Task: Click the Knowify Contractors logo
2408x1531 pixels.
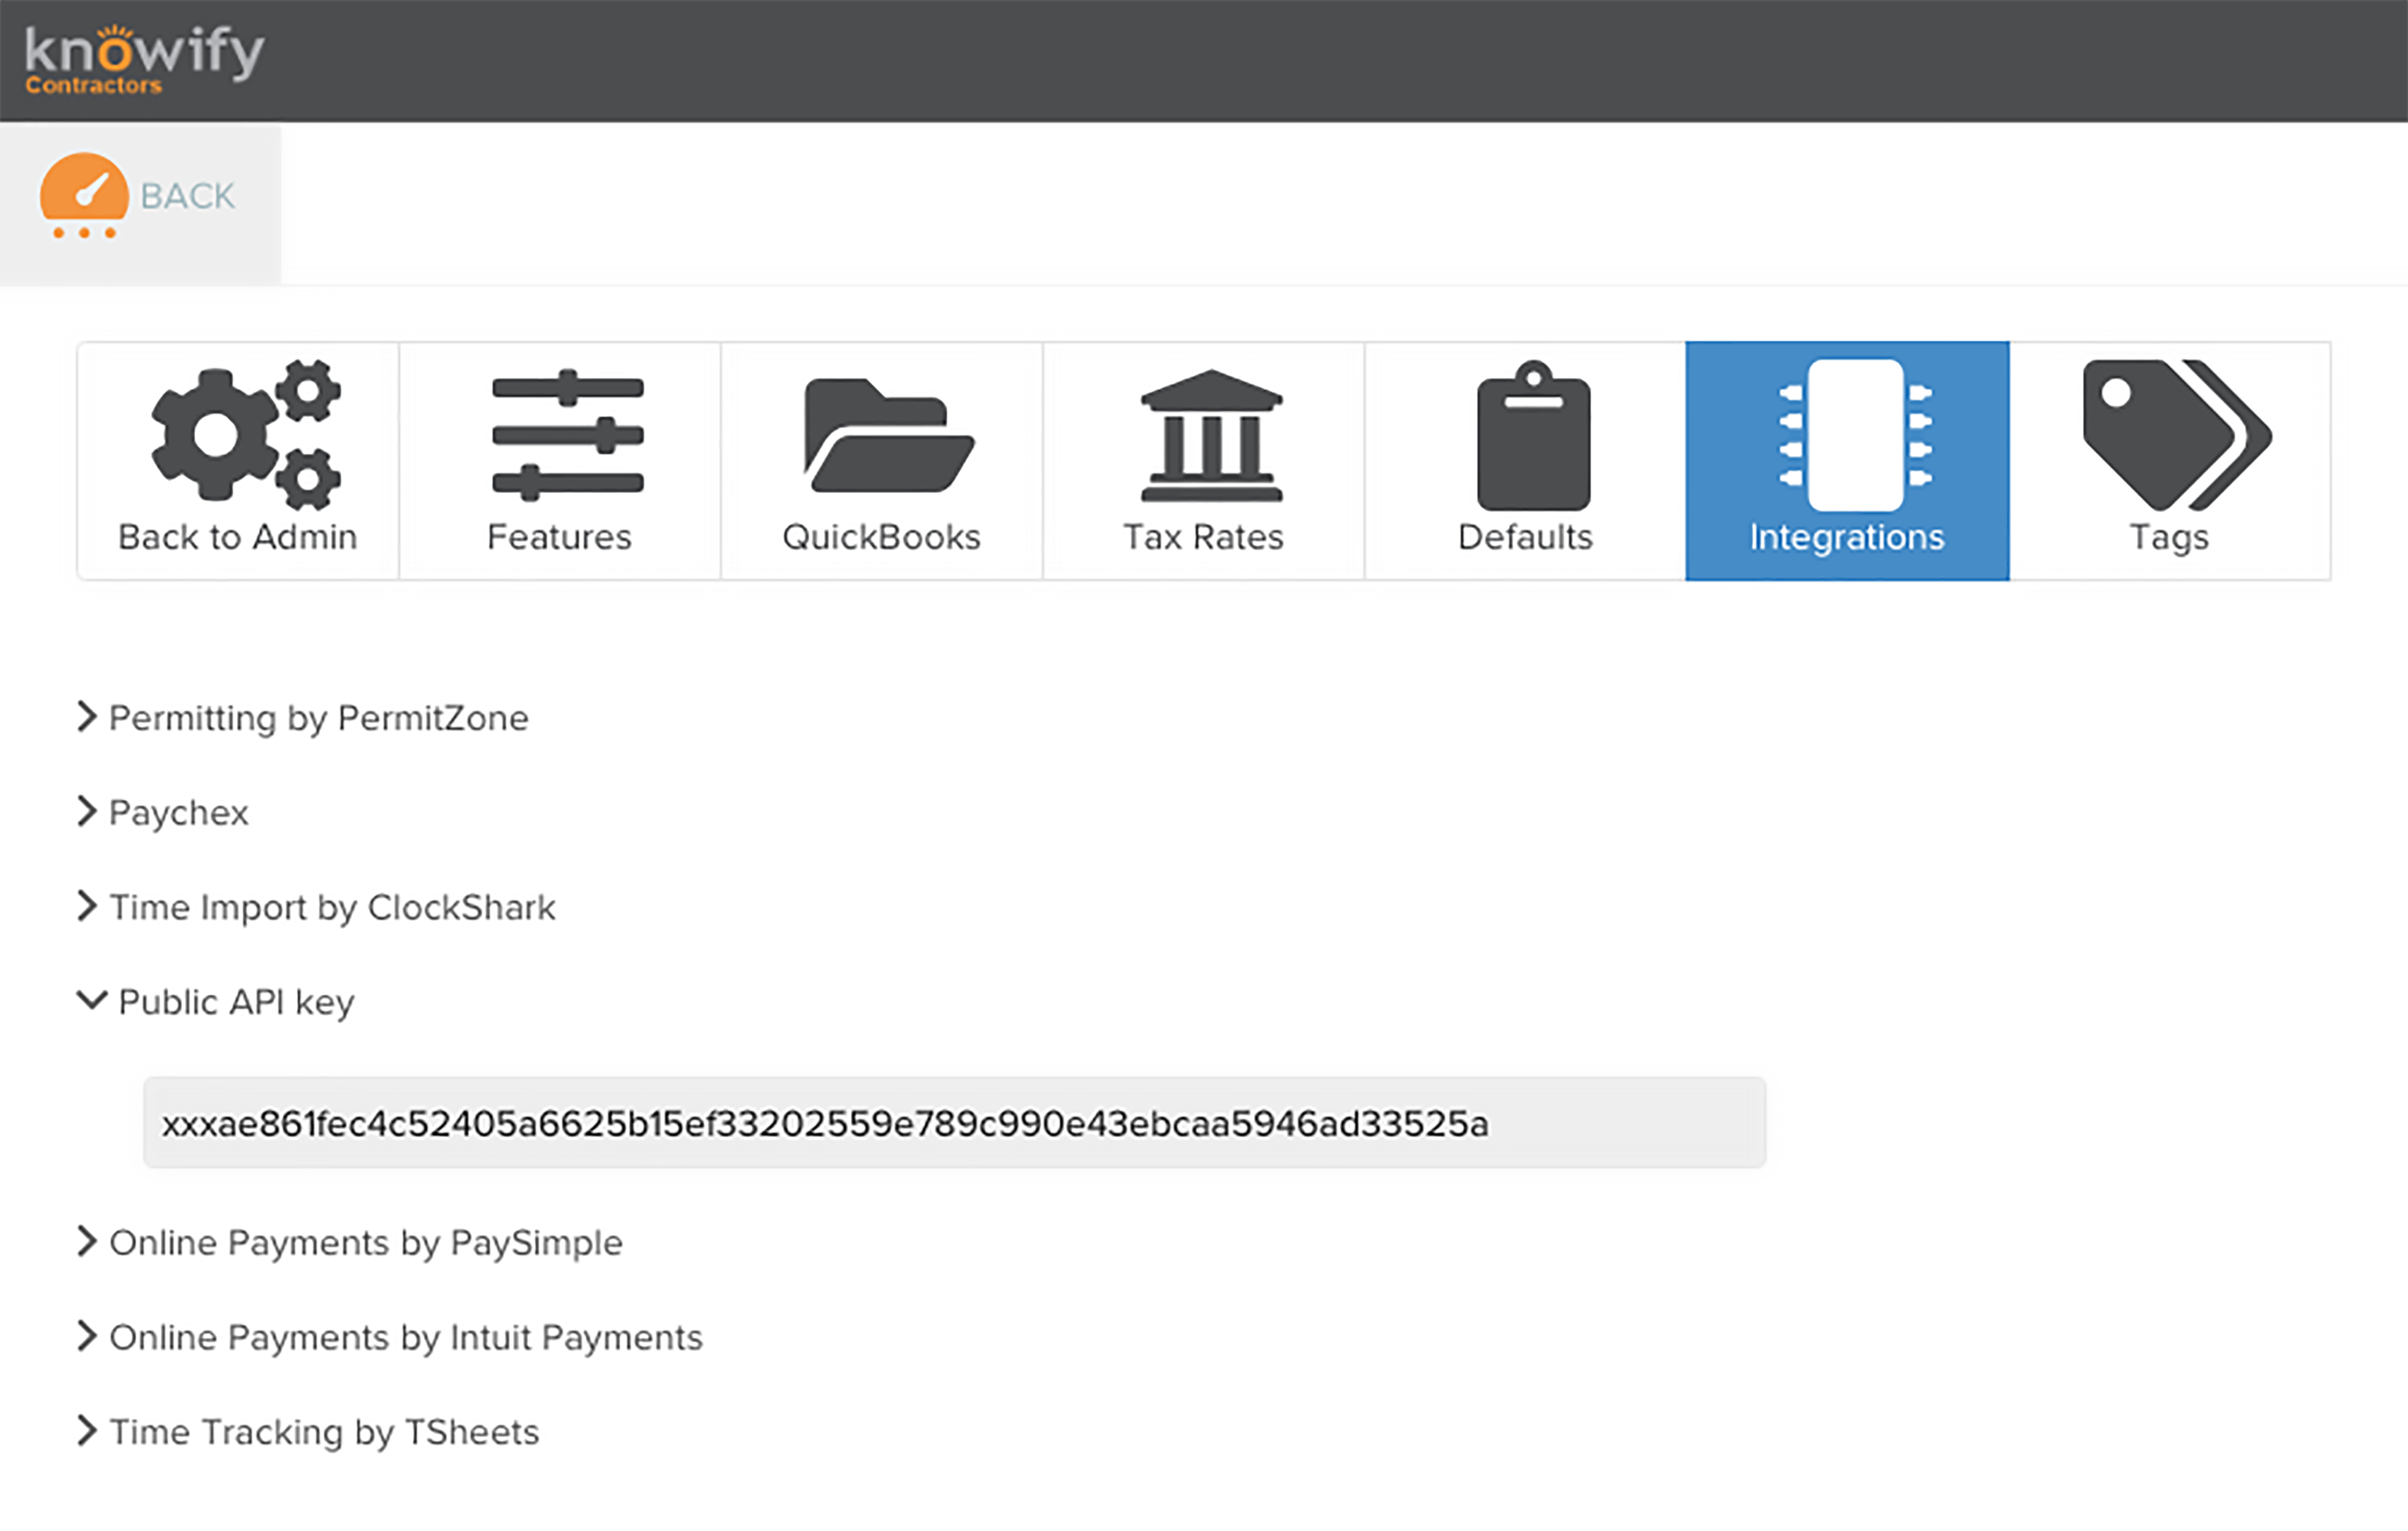Action: pyautogui.click(x=144, y=59)
